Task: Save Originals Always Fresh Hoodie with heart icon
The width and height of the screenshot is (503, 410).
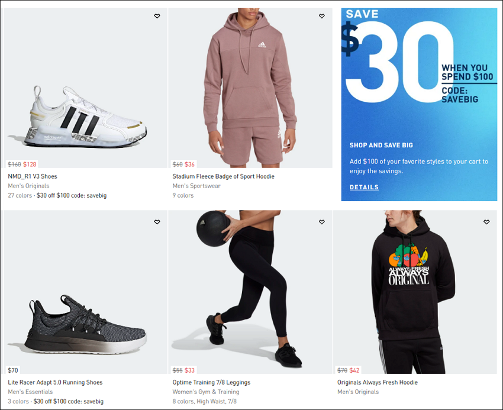Action: [486, 222]
